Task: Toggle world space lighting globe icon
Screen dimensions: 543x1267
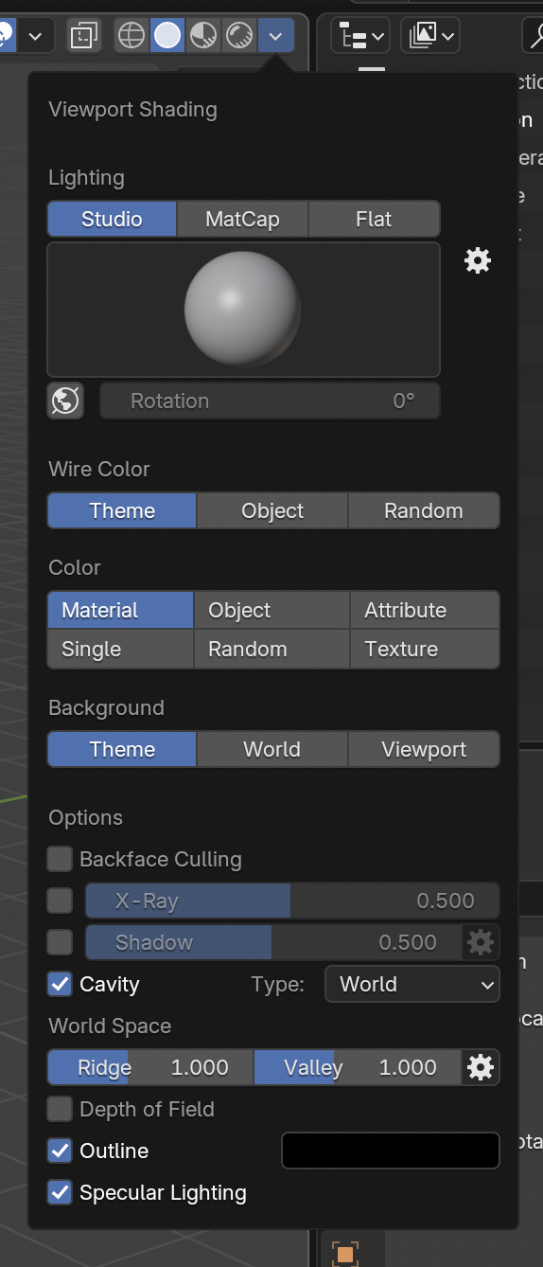Action: click(x=65, y=401)
